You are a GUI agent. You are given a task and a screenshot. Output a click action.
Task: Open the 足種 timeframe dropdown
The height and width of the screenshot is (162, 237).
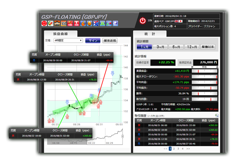click(68, 40)
